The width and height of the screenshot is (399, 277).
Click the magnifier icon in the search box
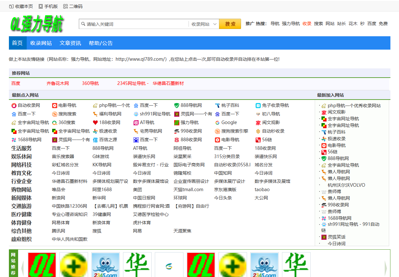(x=83, y=24)
